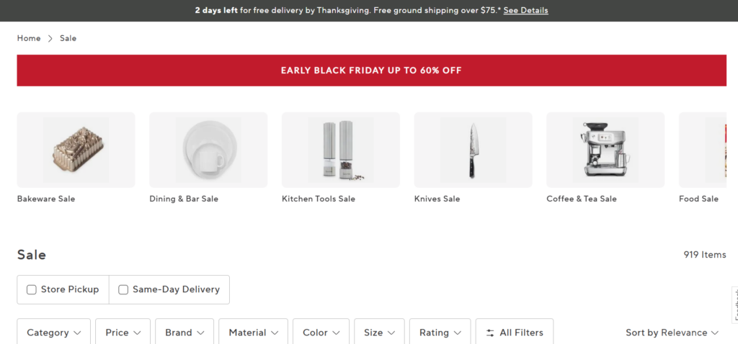Expand the Rating filter dropdown
The image size is (738, 344).
pyautogui.click(x=440, y=332)
